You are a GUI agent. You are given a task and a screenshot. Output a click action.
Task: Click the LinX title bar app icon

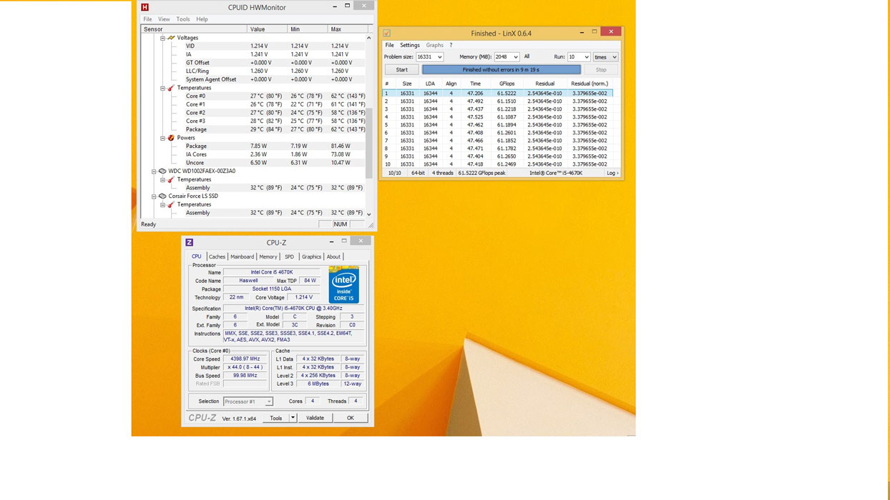[x=387, y=33]
